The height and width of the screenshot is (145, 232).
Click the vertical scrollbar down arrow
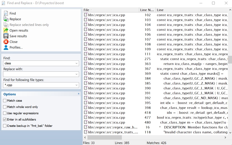point(230,133)
